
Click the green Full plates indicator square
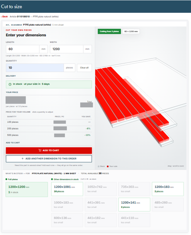(6, 179)
